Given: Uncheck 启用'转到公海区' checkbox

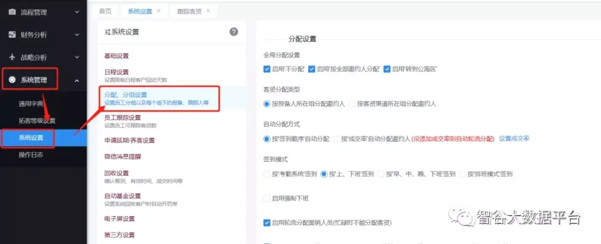Looking at the screenshot, I should [x=387, y=69].
